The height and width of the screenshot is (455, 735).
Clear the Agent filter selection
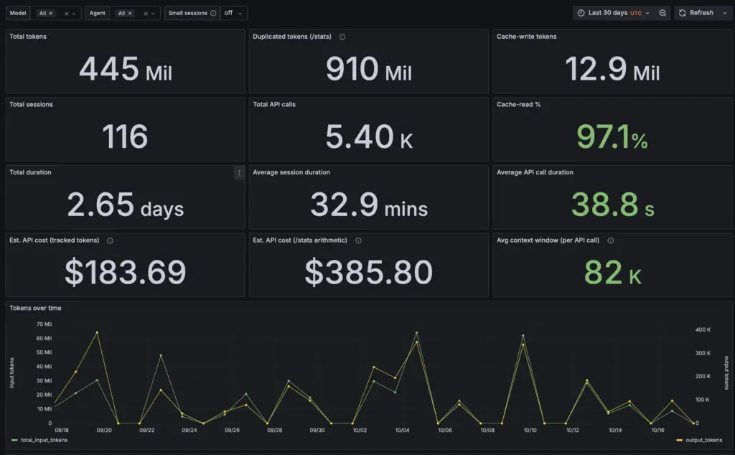(x=146, y=13)
